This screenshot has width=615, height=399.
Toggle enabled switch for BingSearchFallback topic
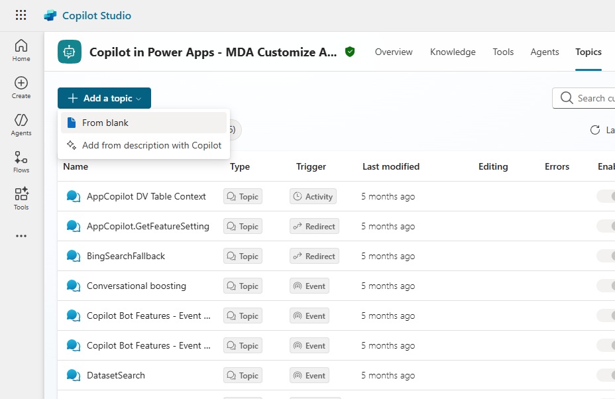point(606,256)
